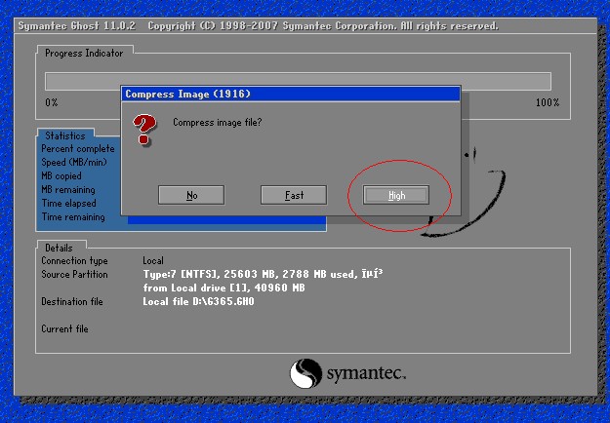Select the Time elapsed statistic
The width and height of the screenshot is (610, 423).
click(x=69, y=203)
